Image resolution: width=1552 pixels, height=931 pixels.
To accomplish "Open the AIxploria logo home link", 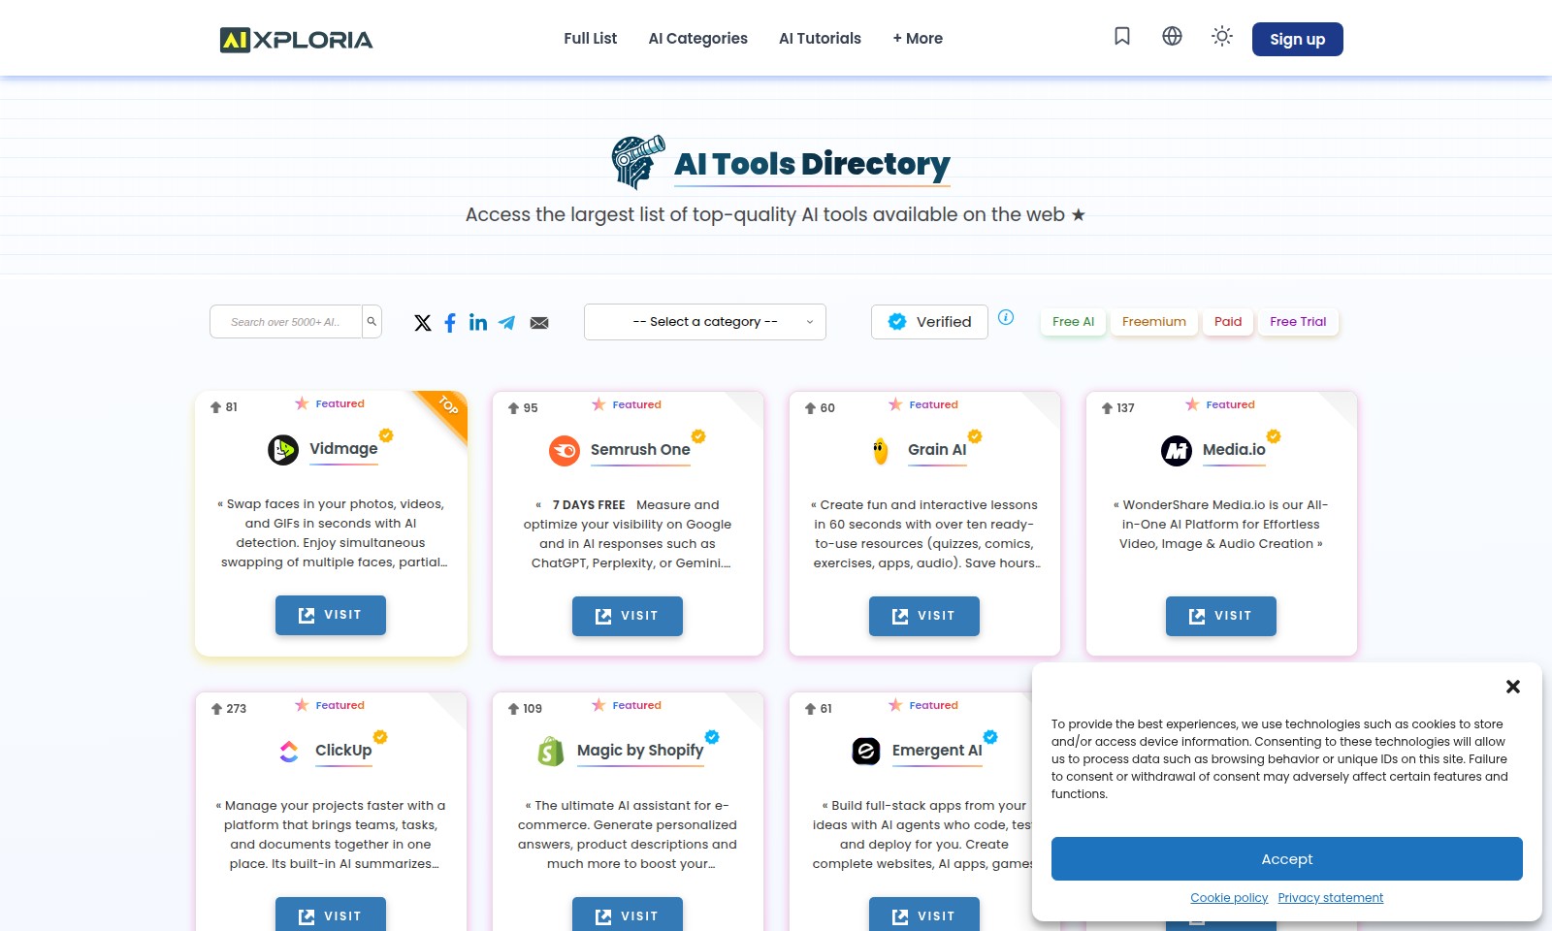I will coord(296,40).
